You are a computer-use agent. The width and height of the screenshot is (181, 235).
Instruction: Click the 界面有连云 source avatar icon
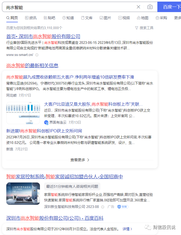46,123
